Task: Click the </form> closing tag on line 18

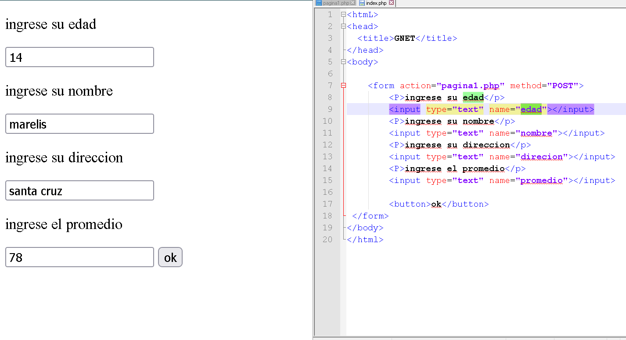Action: [x=371, y=216]
